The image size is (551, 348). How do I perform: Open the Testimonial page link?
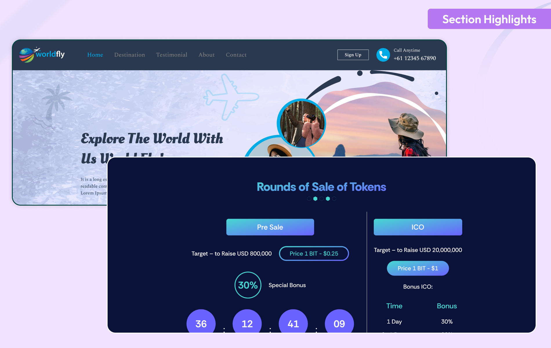[171, 55]
